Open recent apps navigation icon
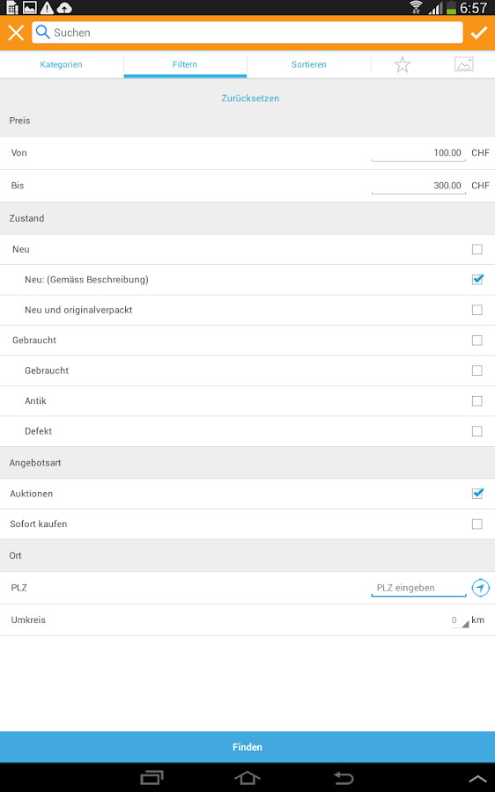The width and height of the screenshot is (495, 792). (151, 778)
